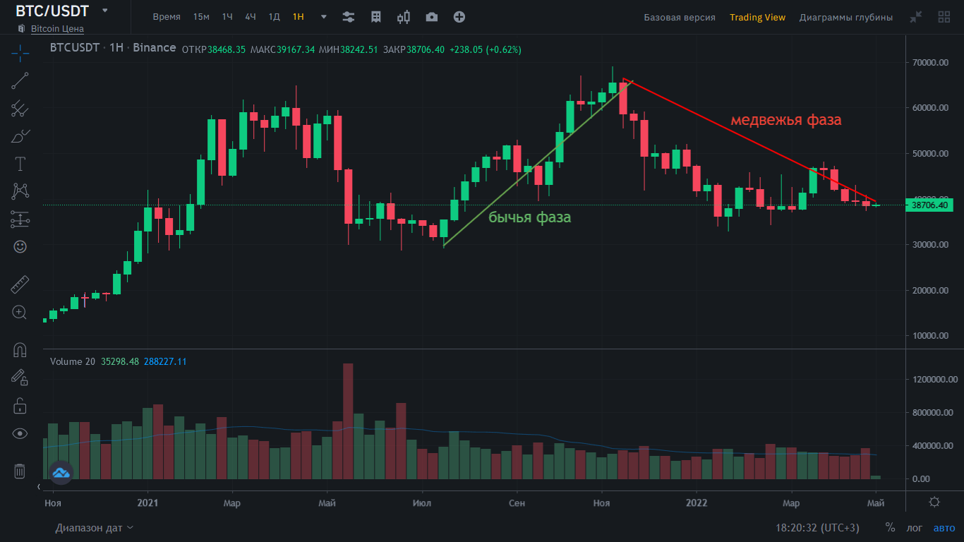Open the timeframe dropdown arrow after 1Н
The height and width of the screenshot is (542, 964).
[324, 17]
